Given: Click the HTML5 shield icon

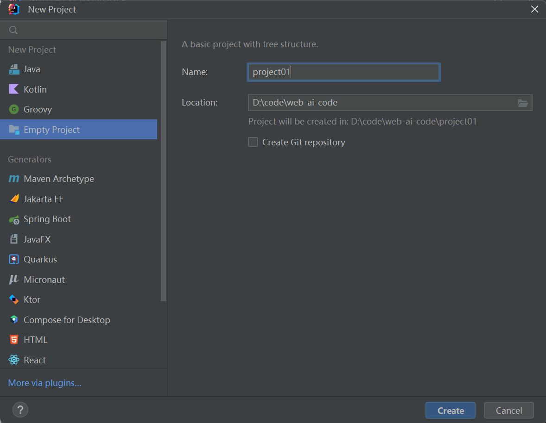Looking at the screenshot, I should (14, 340).
